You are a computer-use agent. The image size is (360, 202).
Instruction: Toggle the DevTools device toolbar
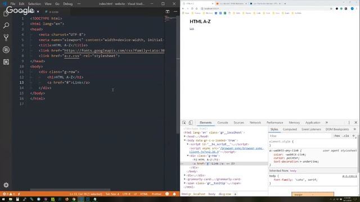click(191, 123)
